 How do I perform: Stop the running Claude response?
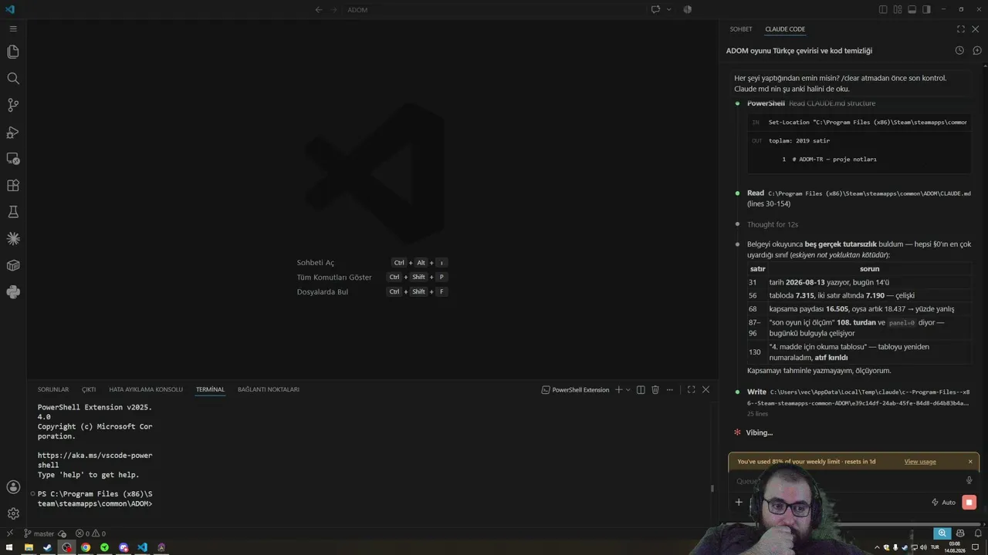[x=969, y=503]
